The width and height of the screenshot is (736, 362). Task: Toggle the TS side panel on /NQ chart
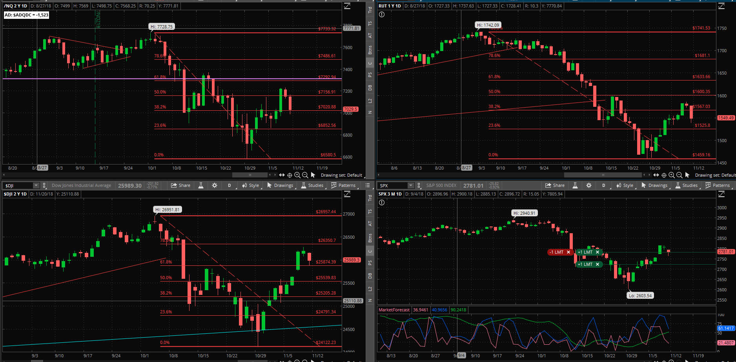(x=370, y=24)
